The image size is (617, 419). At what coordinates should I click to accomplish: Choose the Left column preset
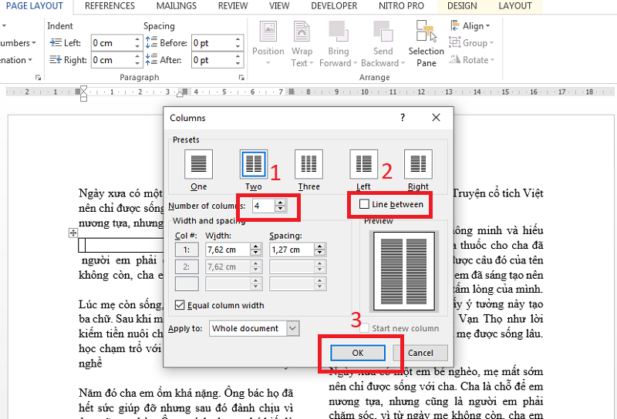pos(363,164)
